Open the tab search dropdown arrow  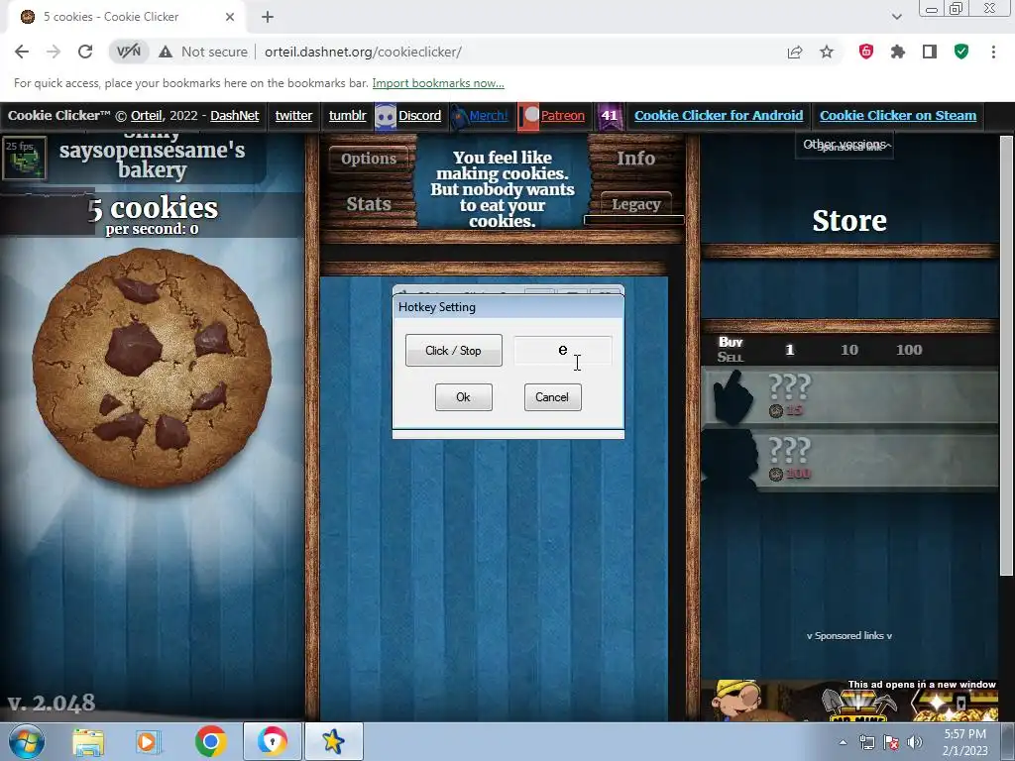[896, 17]
